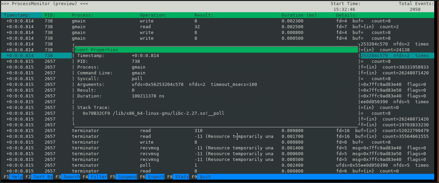
Task: Select terminator read row lasting 0.001700
Action: click(x=218, y=136)
